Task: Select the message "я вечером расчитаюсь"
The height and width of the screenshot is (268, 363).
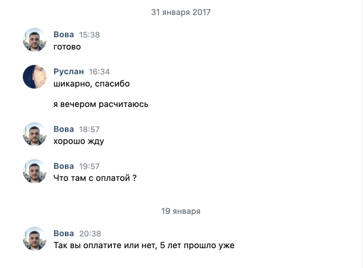Action: pyautogui.click(x=100, y=104)
